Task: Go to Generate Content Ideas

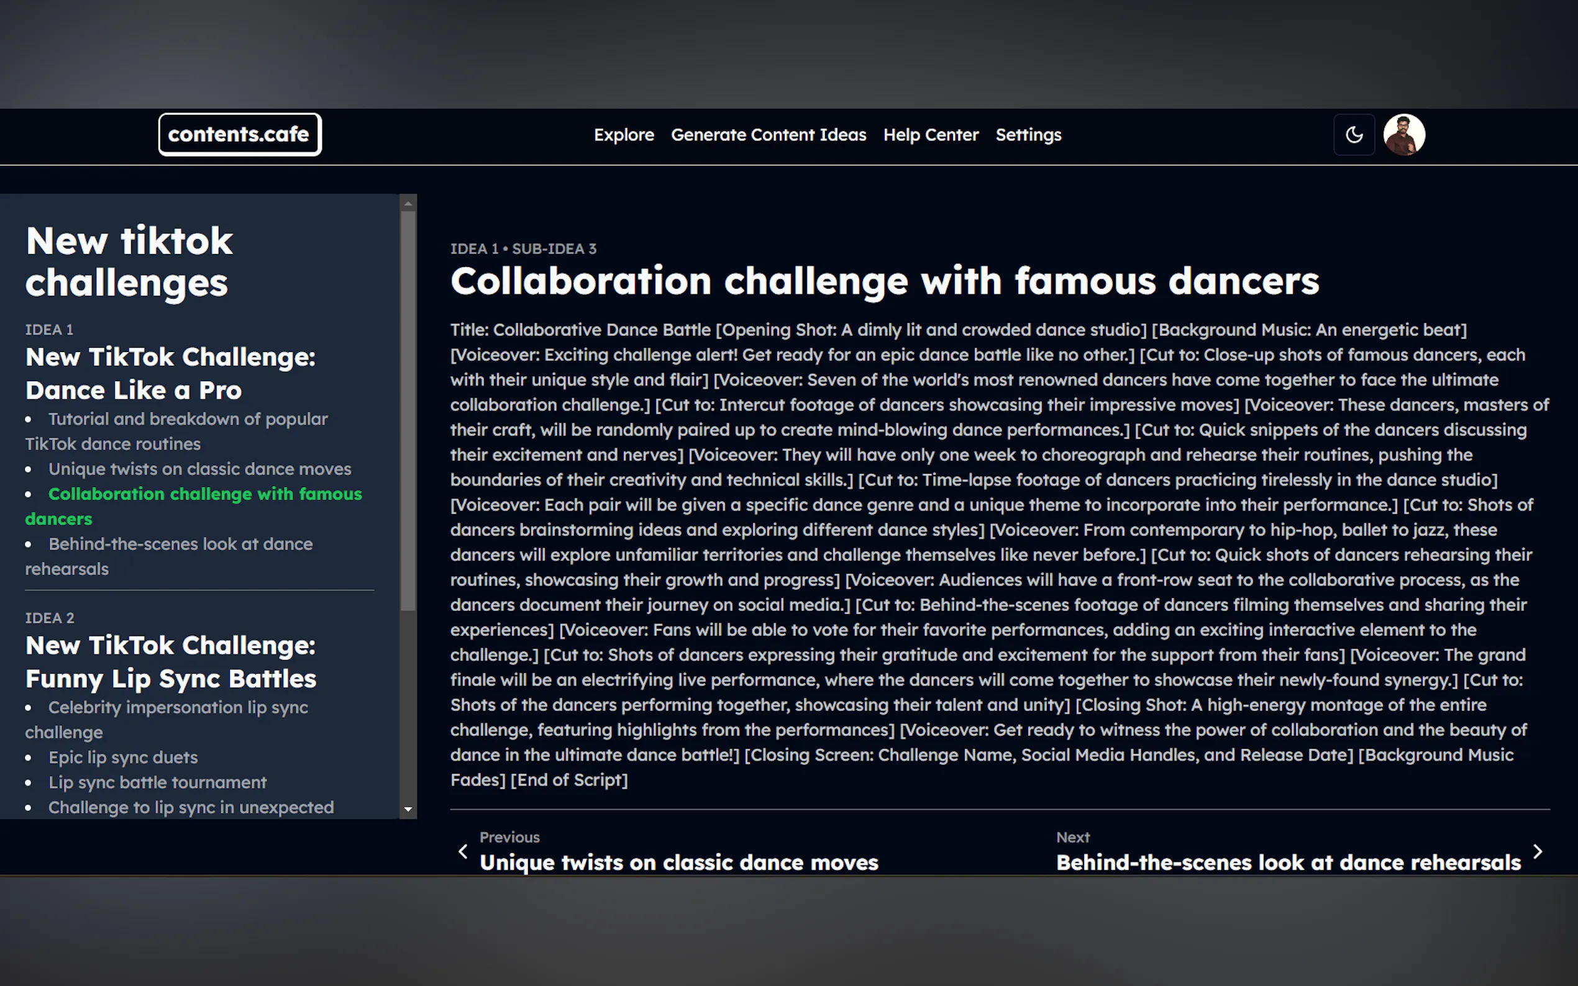Action: coord(768,135)
